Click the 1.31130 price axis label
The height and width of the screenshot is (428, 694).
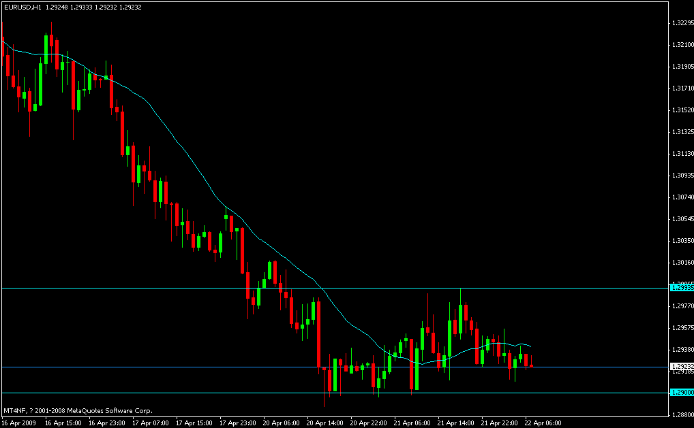tap(682, 154)
